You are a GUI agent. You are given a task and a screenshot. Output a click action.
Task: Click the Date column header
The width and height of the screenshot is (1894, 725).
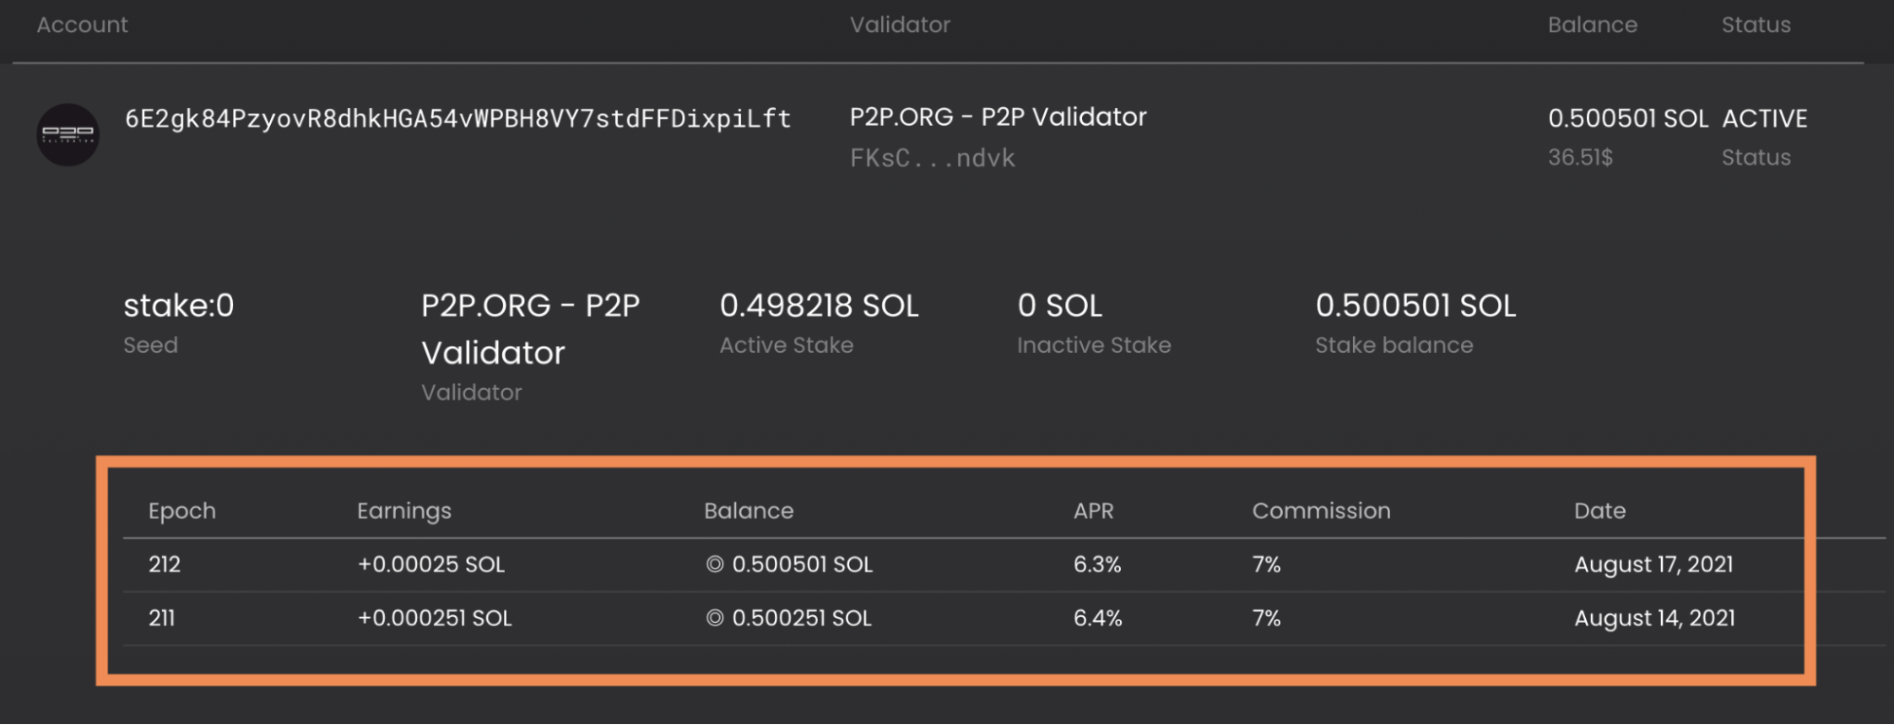tap(1599, 511)
